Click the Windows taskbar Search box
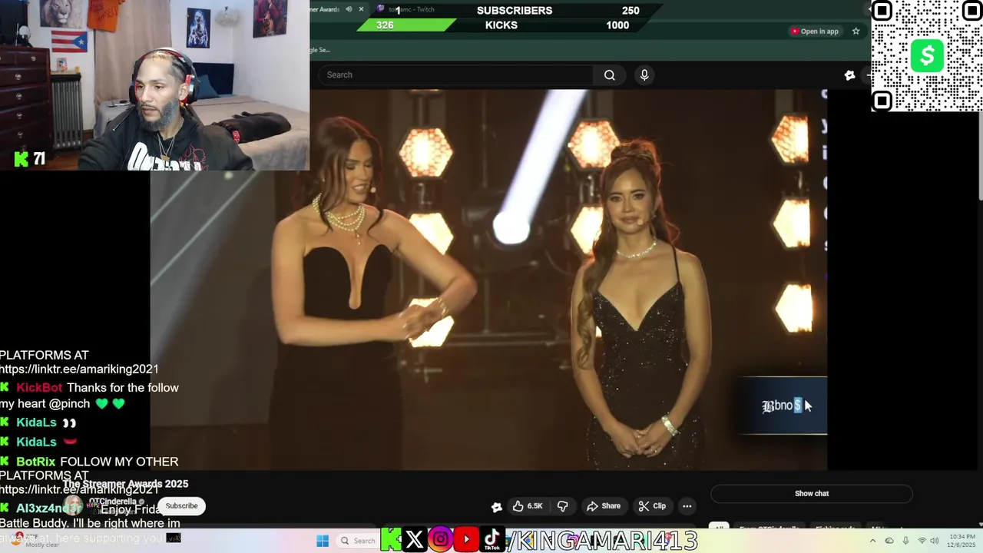This screenshot has height=553, width=983. point(358,541)
